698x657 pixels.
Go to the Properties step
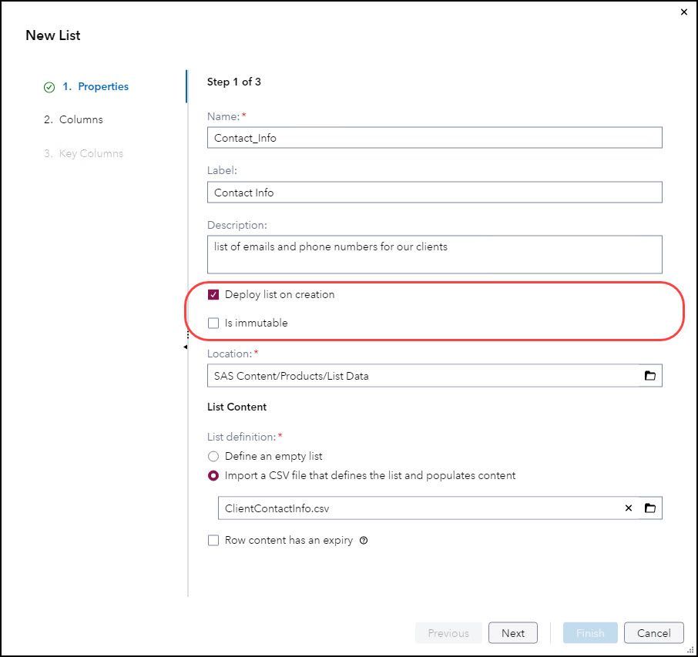pos(96,87)
